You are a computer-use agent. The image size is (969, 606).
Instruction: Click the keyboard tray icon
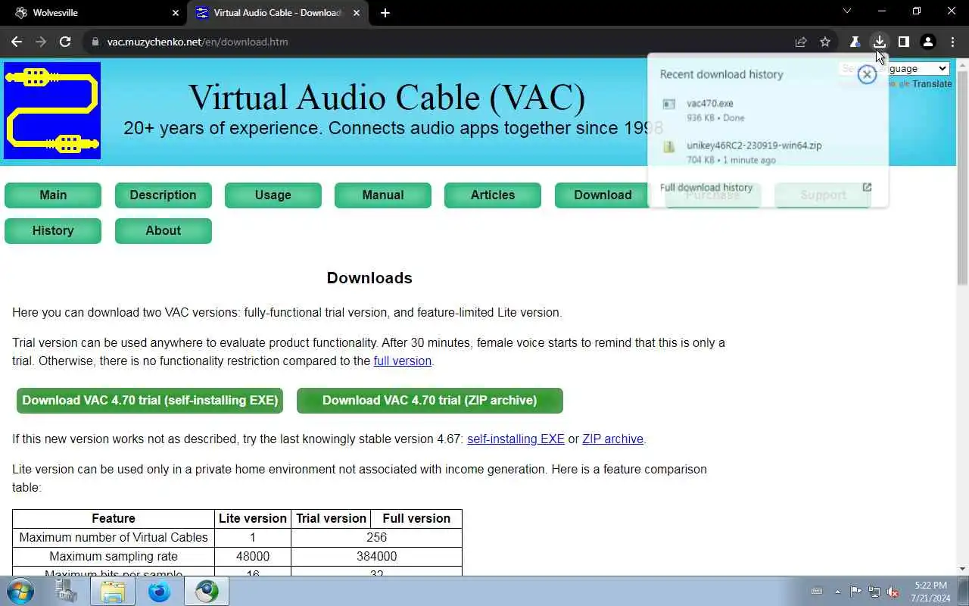(x=817, y=592)
